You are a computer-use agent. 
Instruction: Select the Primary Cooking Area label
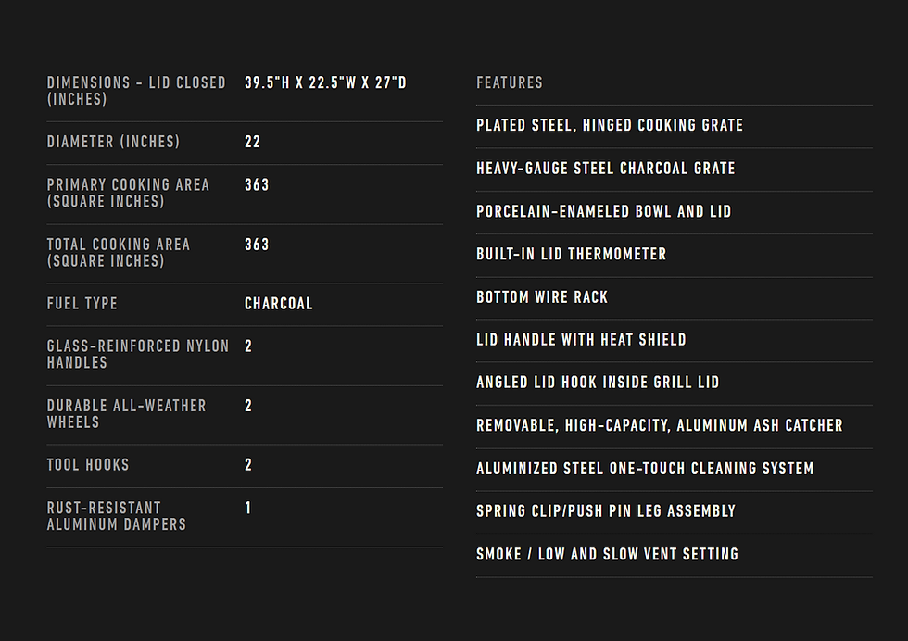click(x=128, y=193)
